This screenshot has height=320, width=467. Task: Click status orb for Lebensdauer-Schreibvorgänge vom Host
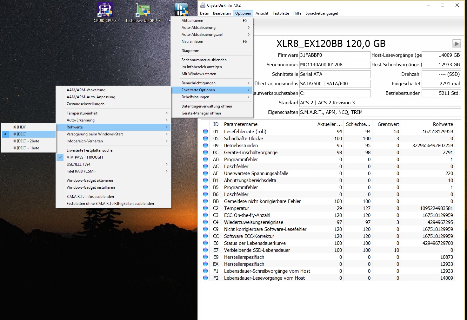coord(205,271)
